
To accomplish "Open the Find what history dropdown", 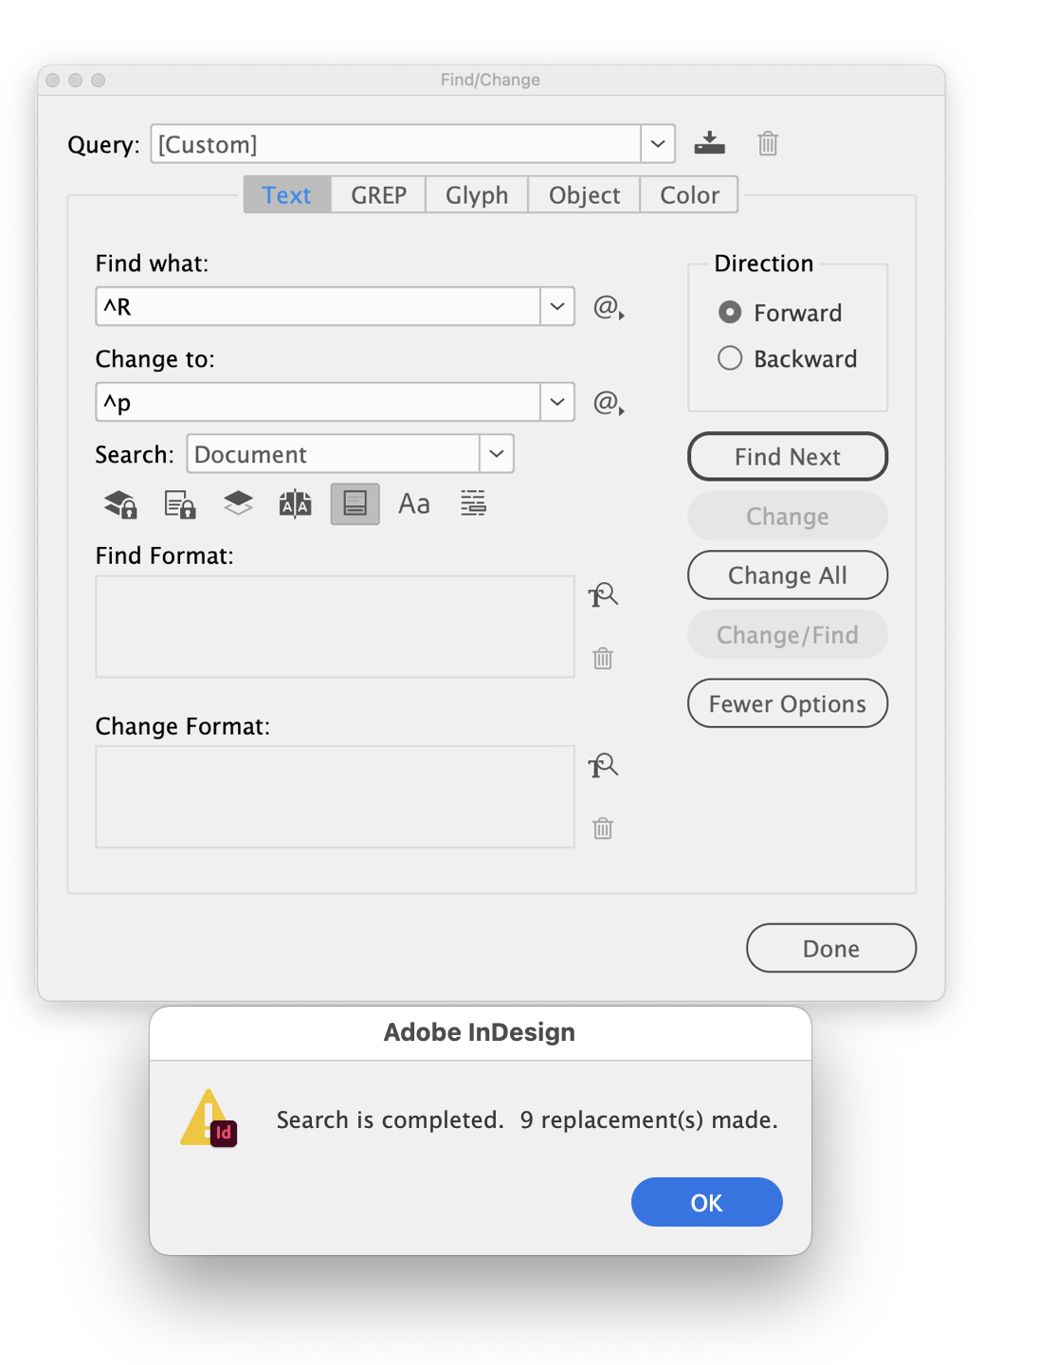I will tap(557, 306).
